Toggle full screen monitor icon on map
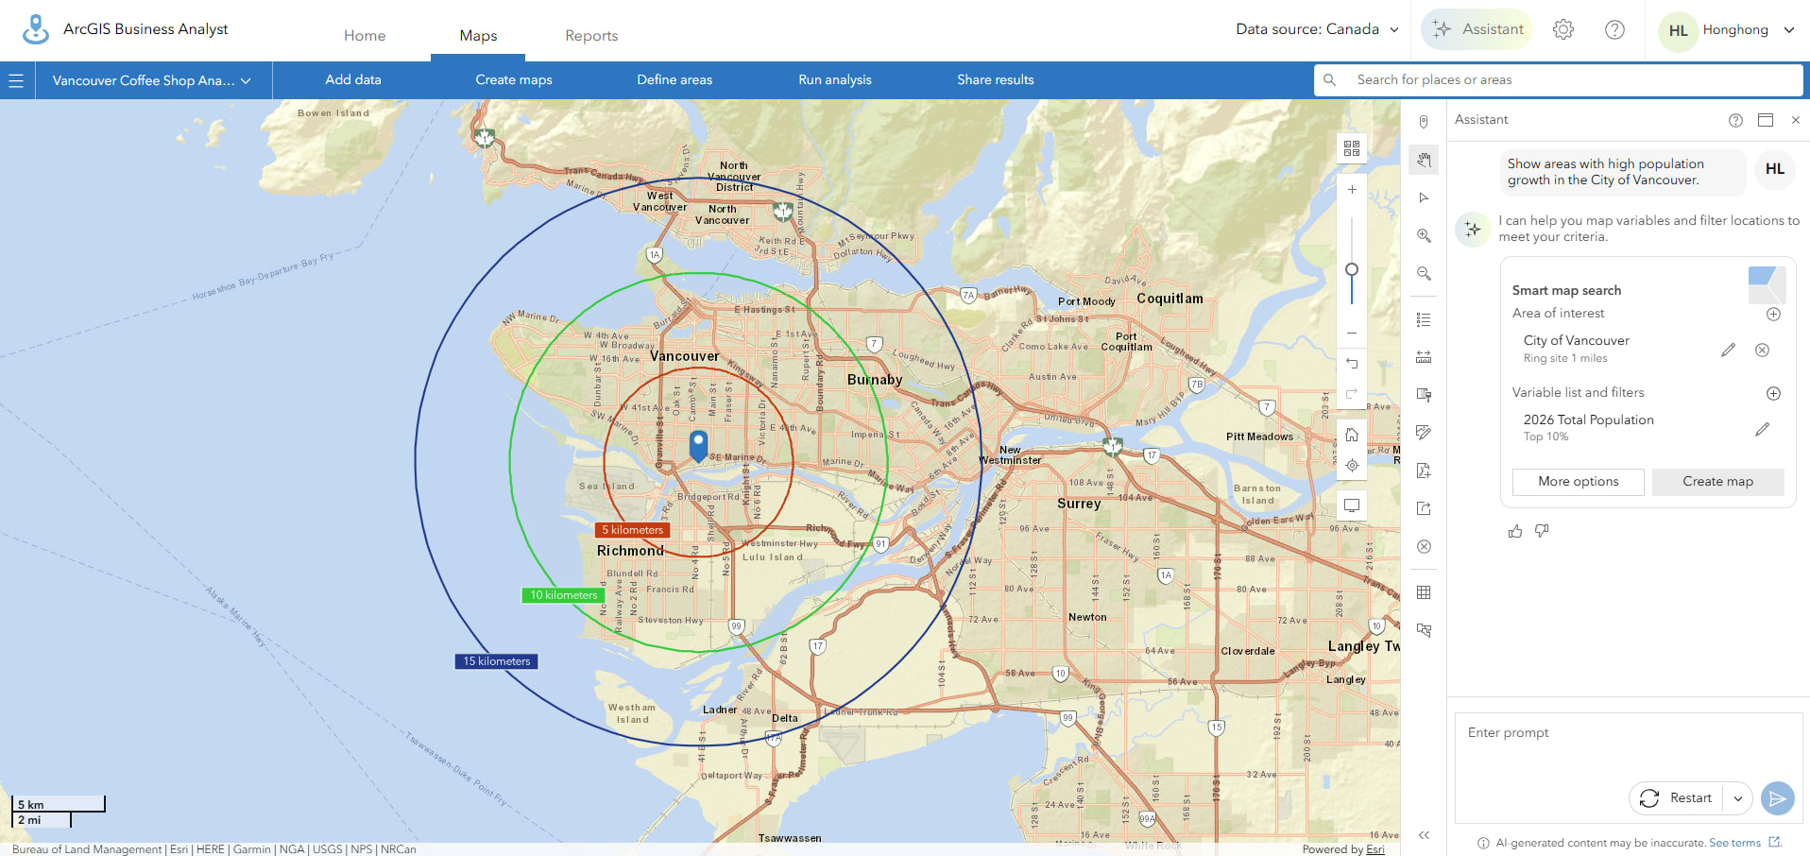1810x856 pixels. pyautogui.click(x=1352, y=505)
